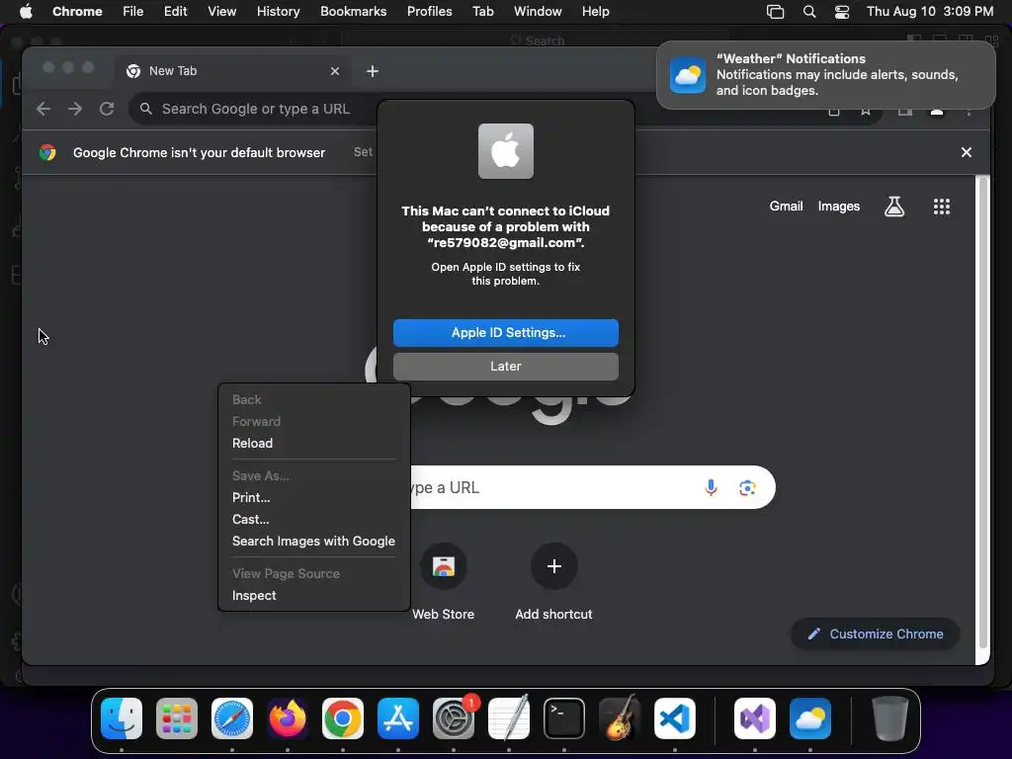Open the History menu
Image resolution: width=1012 pixels, height=759 pixels.
tap(278, 12)
